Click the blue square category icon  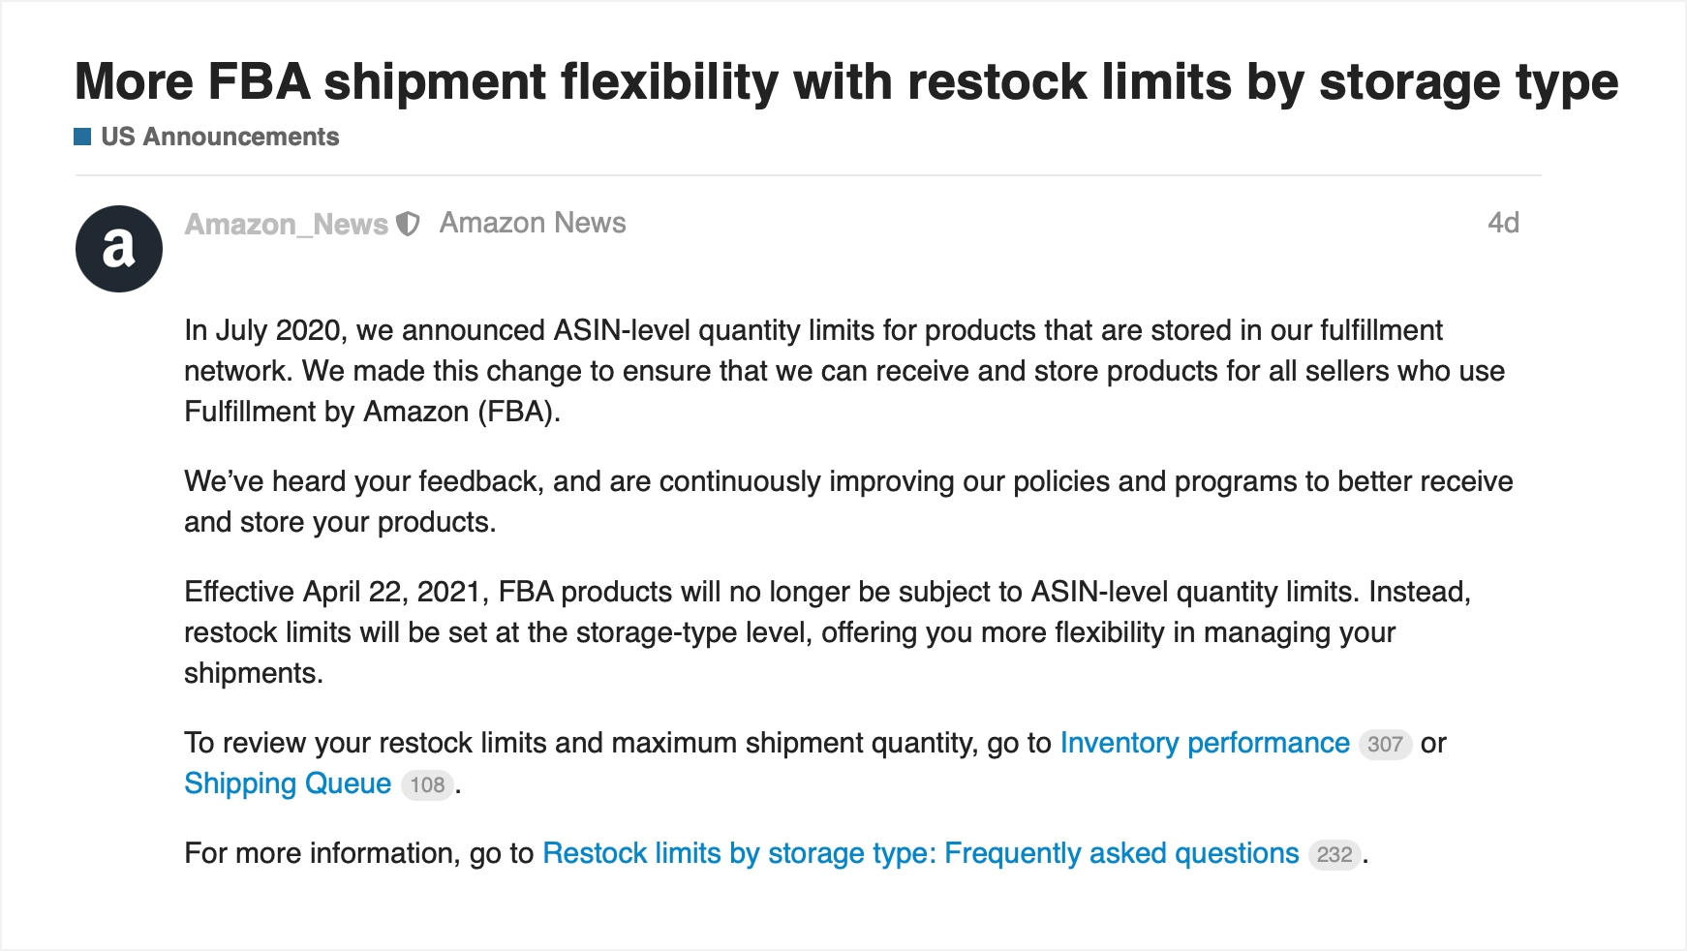pos(82,137)
